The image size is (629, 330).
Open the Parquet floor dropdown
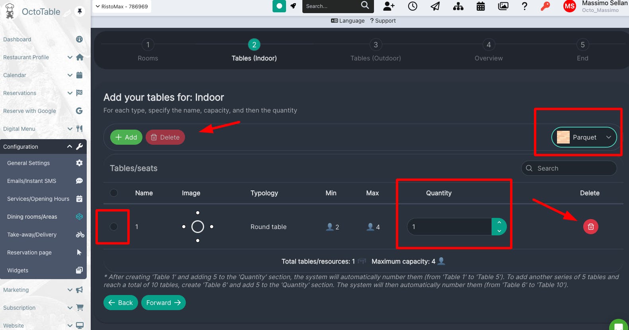584,137
